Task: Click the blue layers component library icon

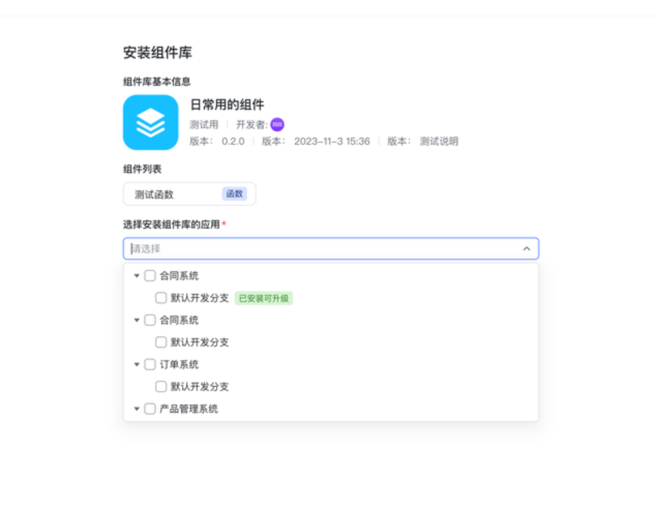Action: coord(151,122)
